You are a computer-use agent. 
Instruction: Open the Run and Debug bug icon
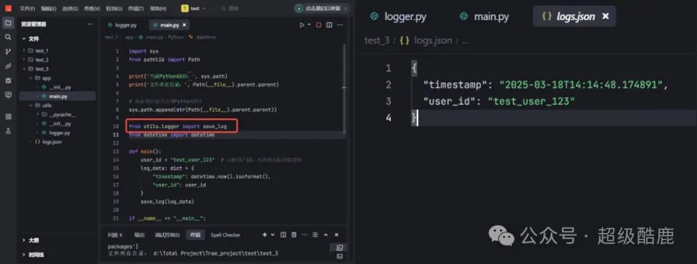[x=8, y=80]
